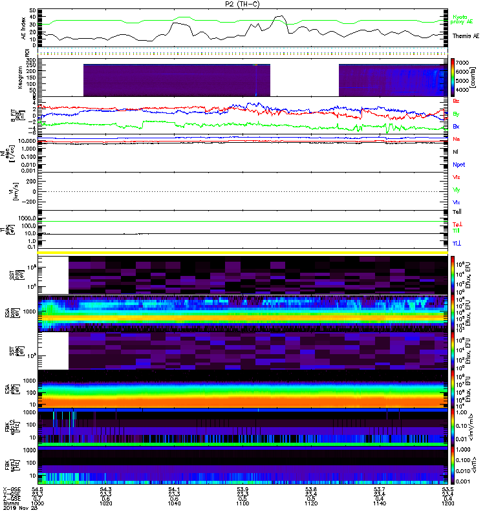Click the 1120 time tick label
This screenshot has width=485, height=517.
pyautogui.click(x=311, y=503)
